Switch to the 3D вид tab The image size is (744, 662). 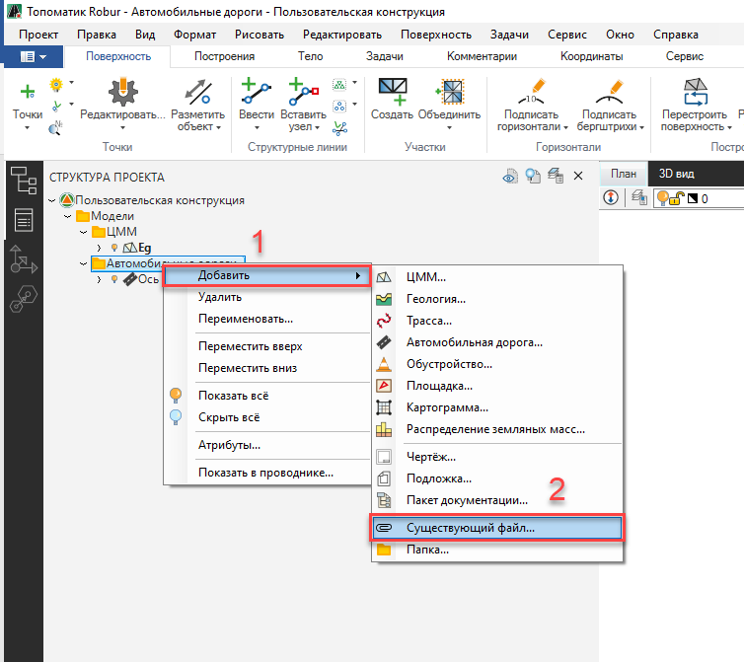[677, 174]
